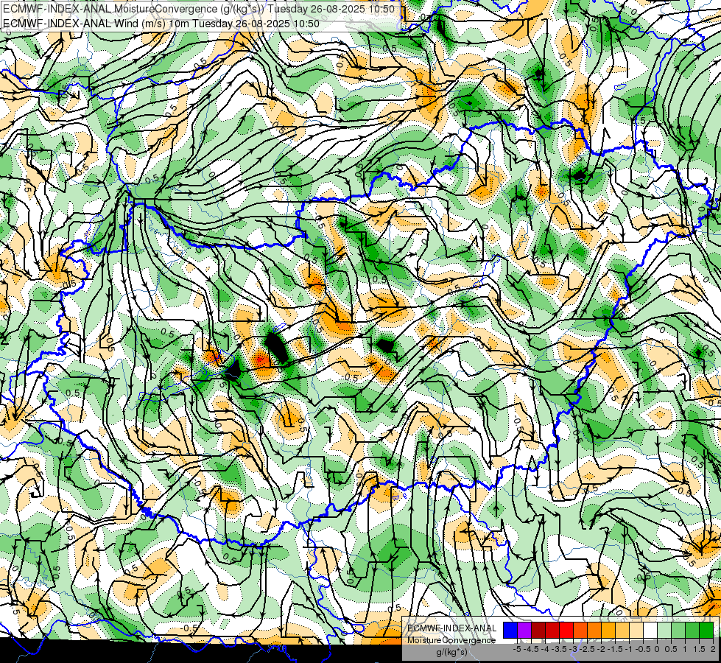Select the medium green swatch between 1 and 1.5
The height and width of the screenshot is (663, 721).
(692, 630)
